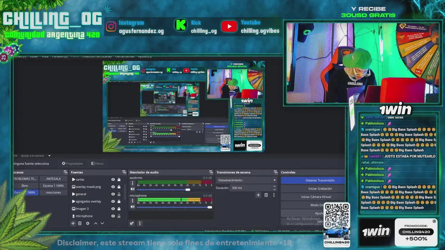
Task: Unlock the Imagen 3 source
Action: pos(119,209)
